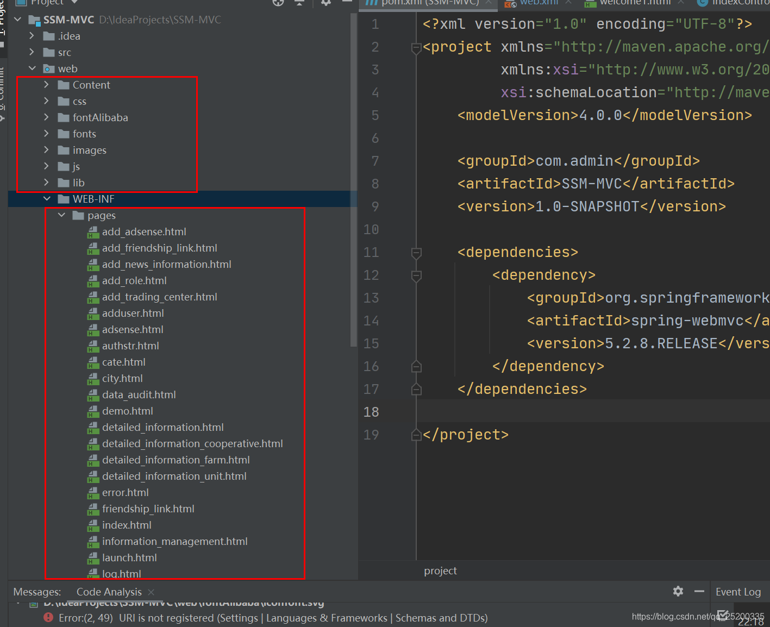770x627 pixels.
Task: Click HTML file icon of data_audit.html
Action: tap(93, 395)
